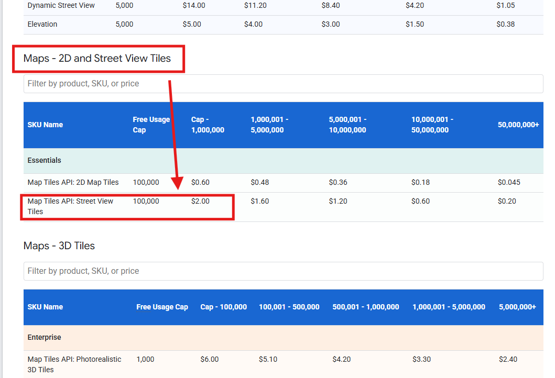Click the $0.38 Elevation price
Image resolution: width=555 pixels, height=378 pixels.
point(505,25)
